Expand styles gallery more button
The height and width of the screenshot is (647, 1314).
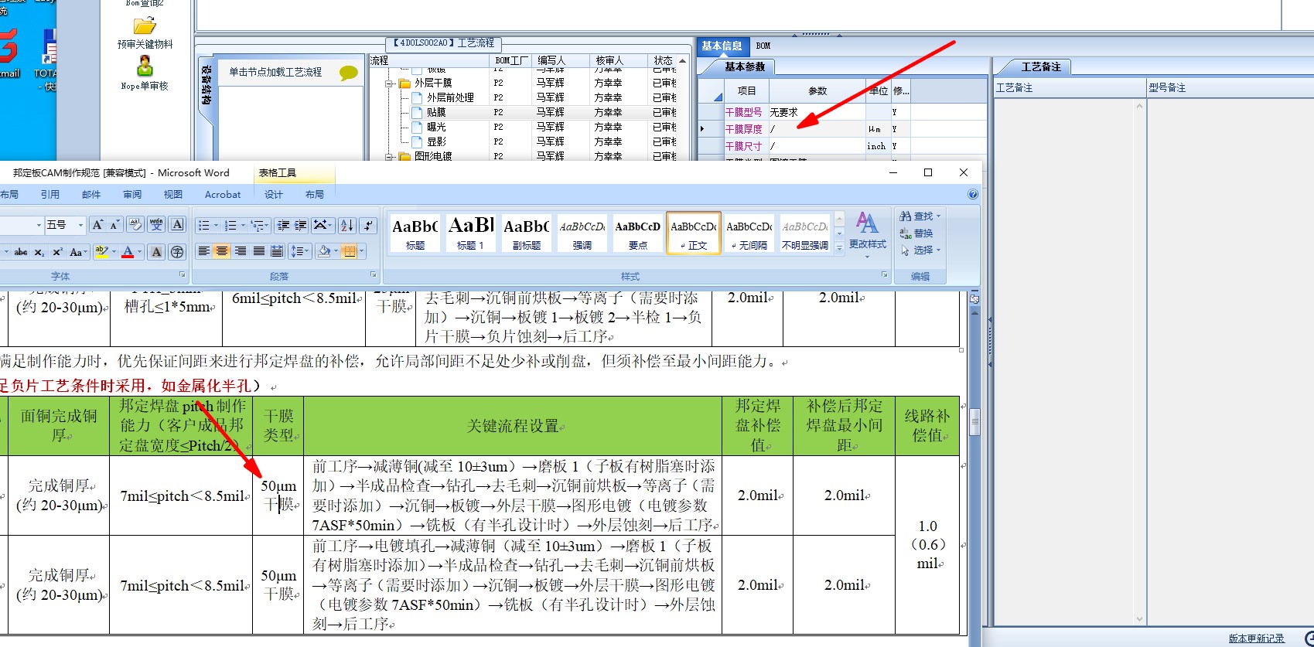click(839, 248)
